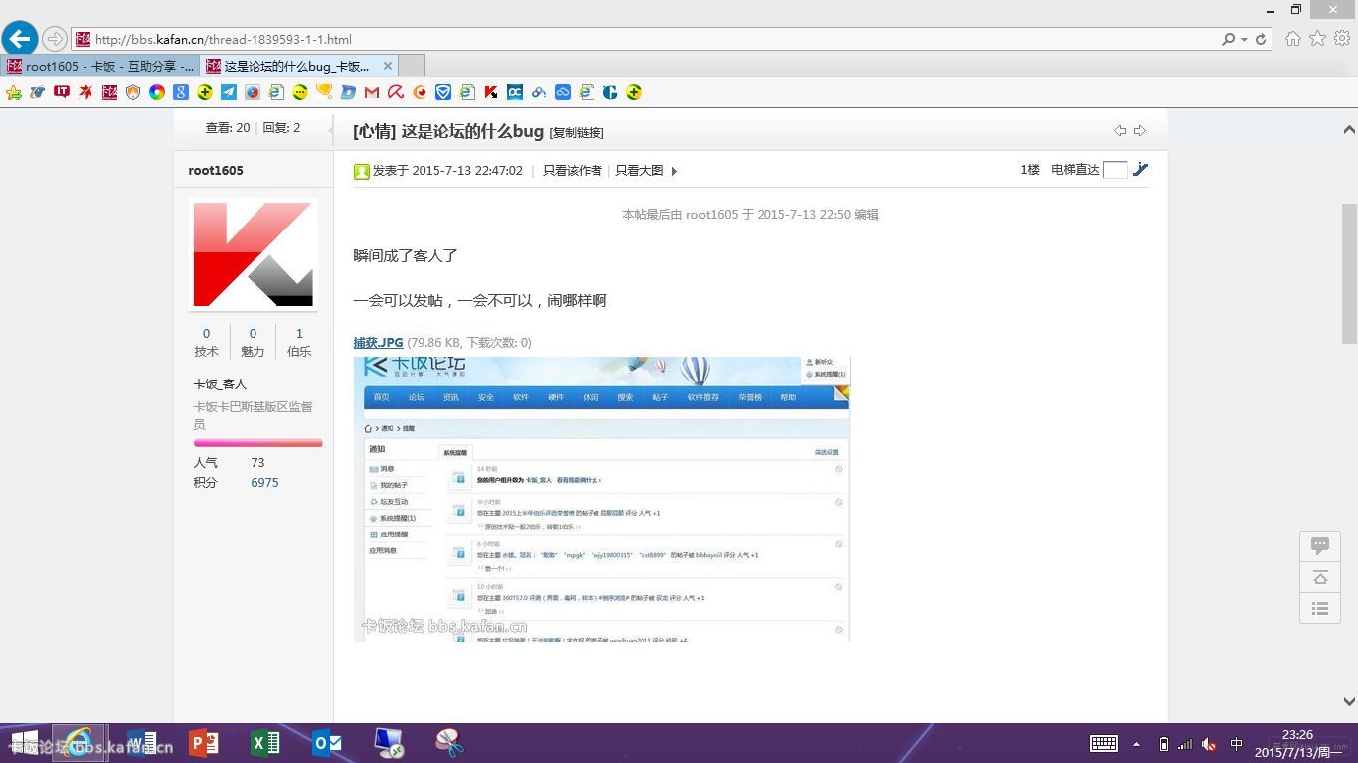
Task: Click the 积分 value 6975
Action: [264, 483]
